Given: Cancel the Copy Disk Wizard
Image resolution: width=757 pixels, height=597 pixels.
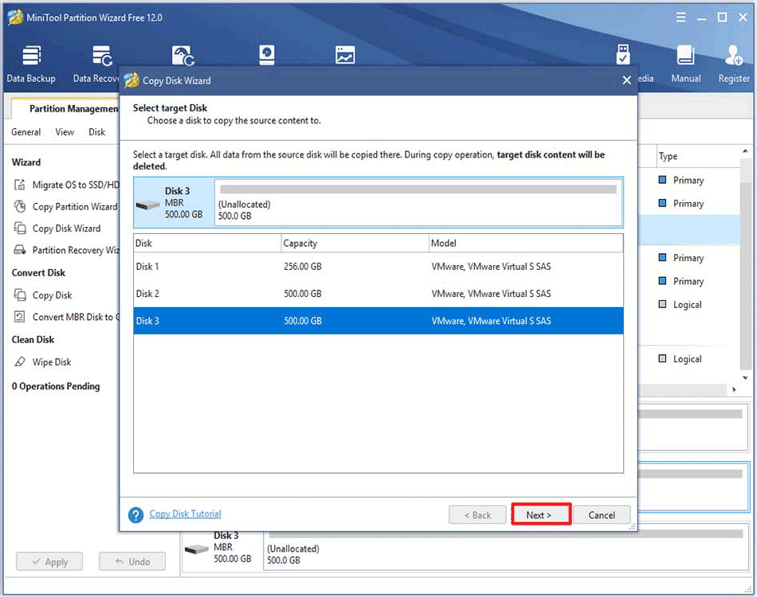Looking at the screenshot, I should tap(602, 515).
